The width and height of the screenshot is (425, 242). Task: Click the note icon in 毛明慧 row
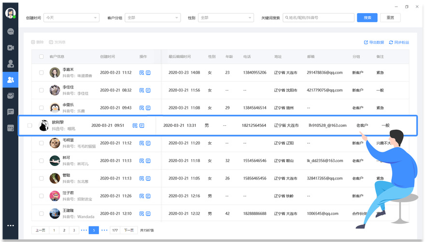[148, 143]
